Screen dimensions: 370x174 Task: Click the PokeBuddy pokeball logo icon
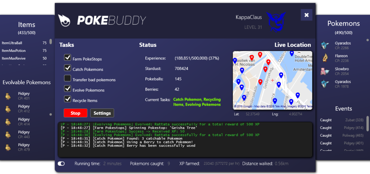pos(64,21)
